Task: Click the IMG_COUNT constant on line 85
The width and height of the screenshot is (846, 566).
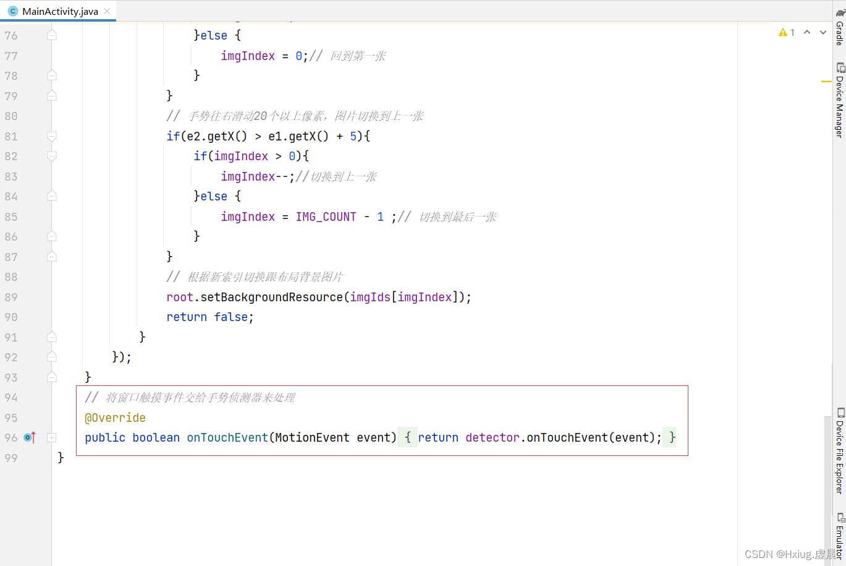Action: [326, 217]
